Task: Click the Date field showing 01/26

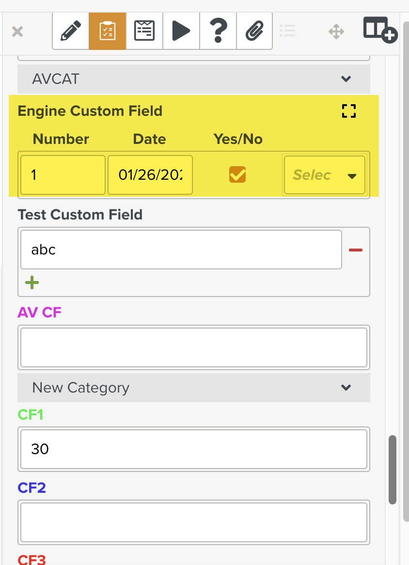Action: click(150, 175)
